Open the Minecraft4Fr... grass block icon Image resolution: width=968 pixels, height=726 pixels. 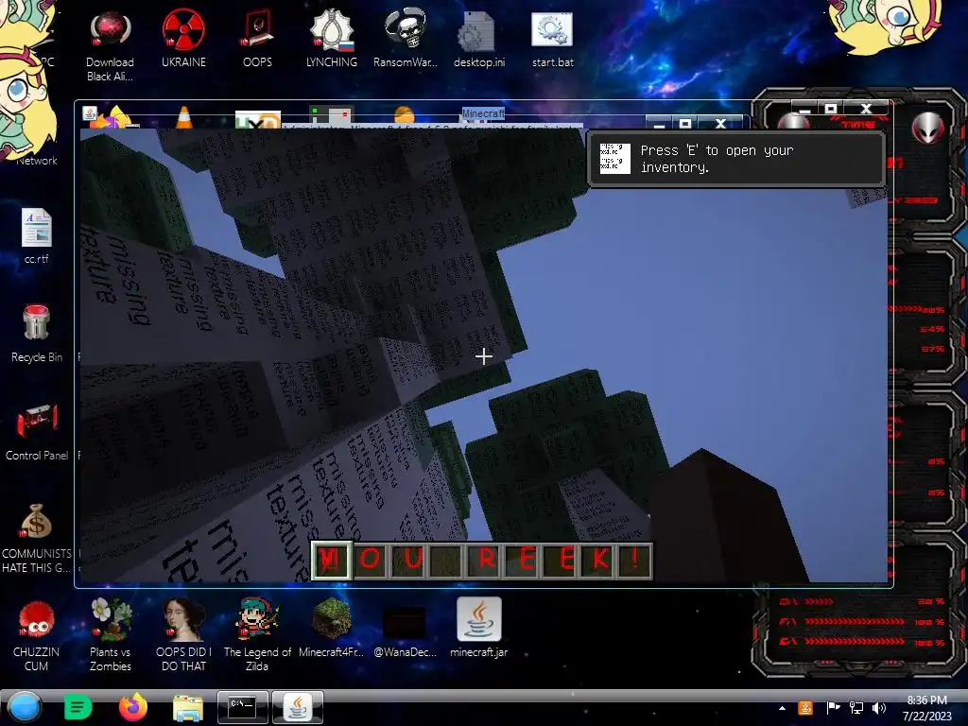pyautogui.click(x=332, y=628)
